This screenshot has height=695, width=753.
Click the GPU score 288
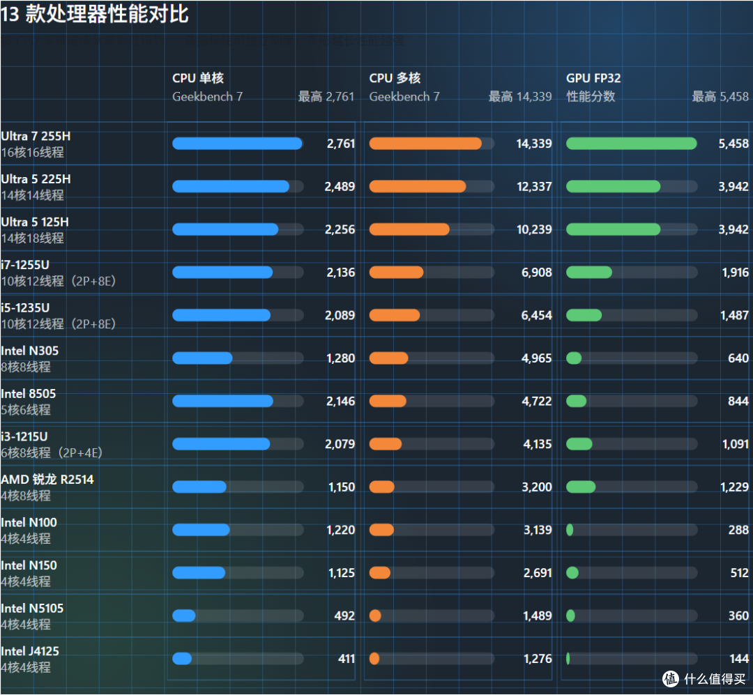(x=738, y=530)
